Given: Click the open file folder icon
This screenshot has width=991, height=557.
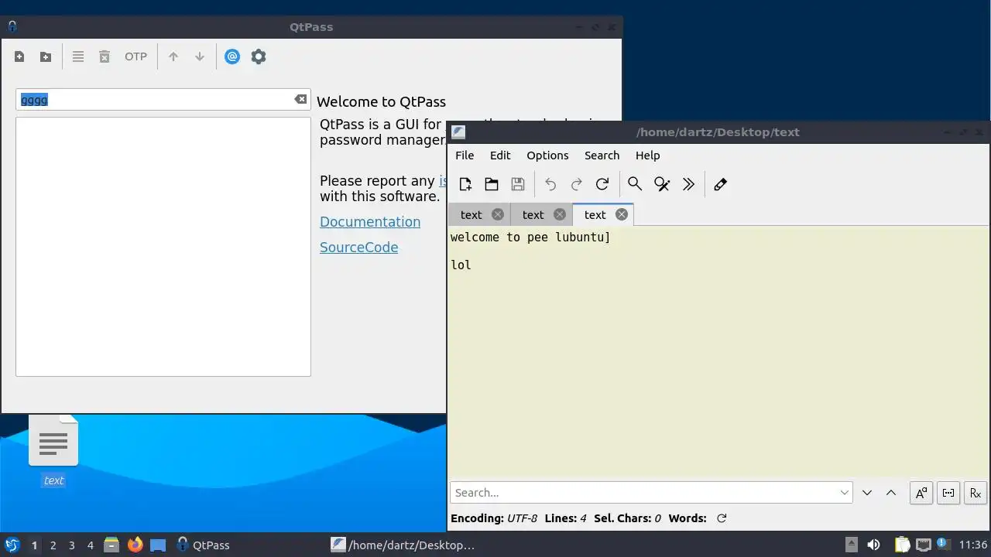Looking at the screenshot, I should pos(492,184).
